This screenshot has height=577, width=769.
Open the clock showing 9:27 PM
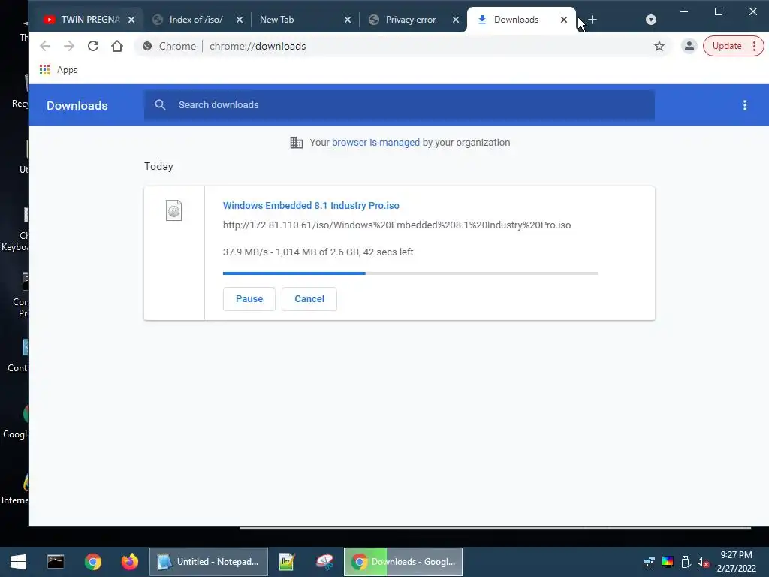coord(736,562)
